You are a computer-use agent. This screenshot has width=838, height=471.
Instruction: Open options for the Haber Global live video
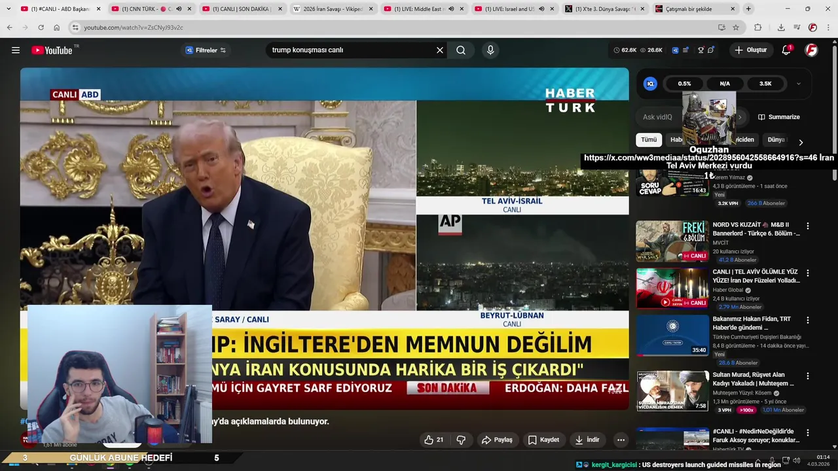[807, 273]
